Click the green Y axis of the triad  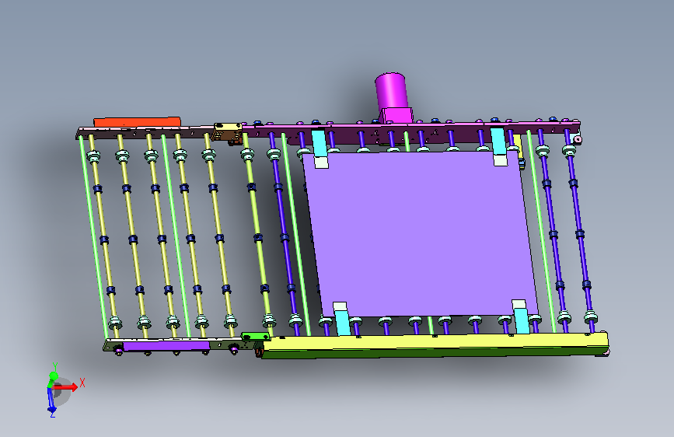pos(54,377)
